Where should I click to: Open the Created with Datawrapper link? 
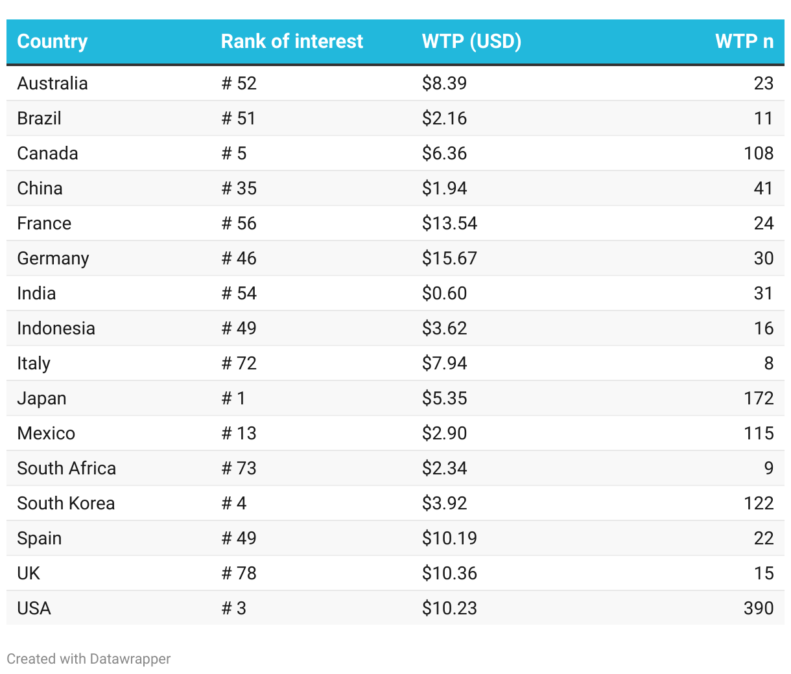pyautogui.click(x=89, y=659)
